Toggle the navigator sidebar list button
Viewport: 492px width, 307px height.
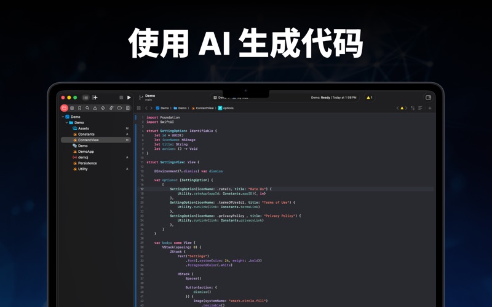85,98
